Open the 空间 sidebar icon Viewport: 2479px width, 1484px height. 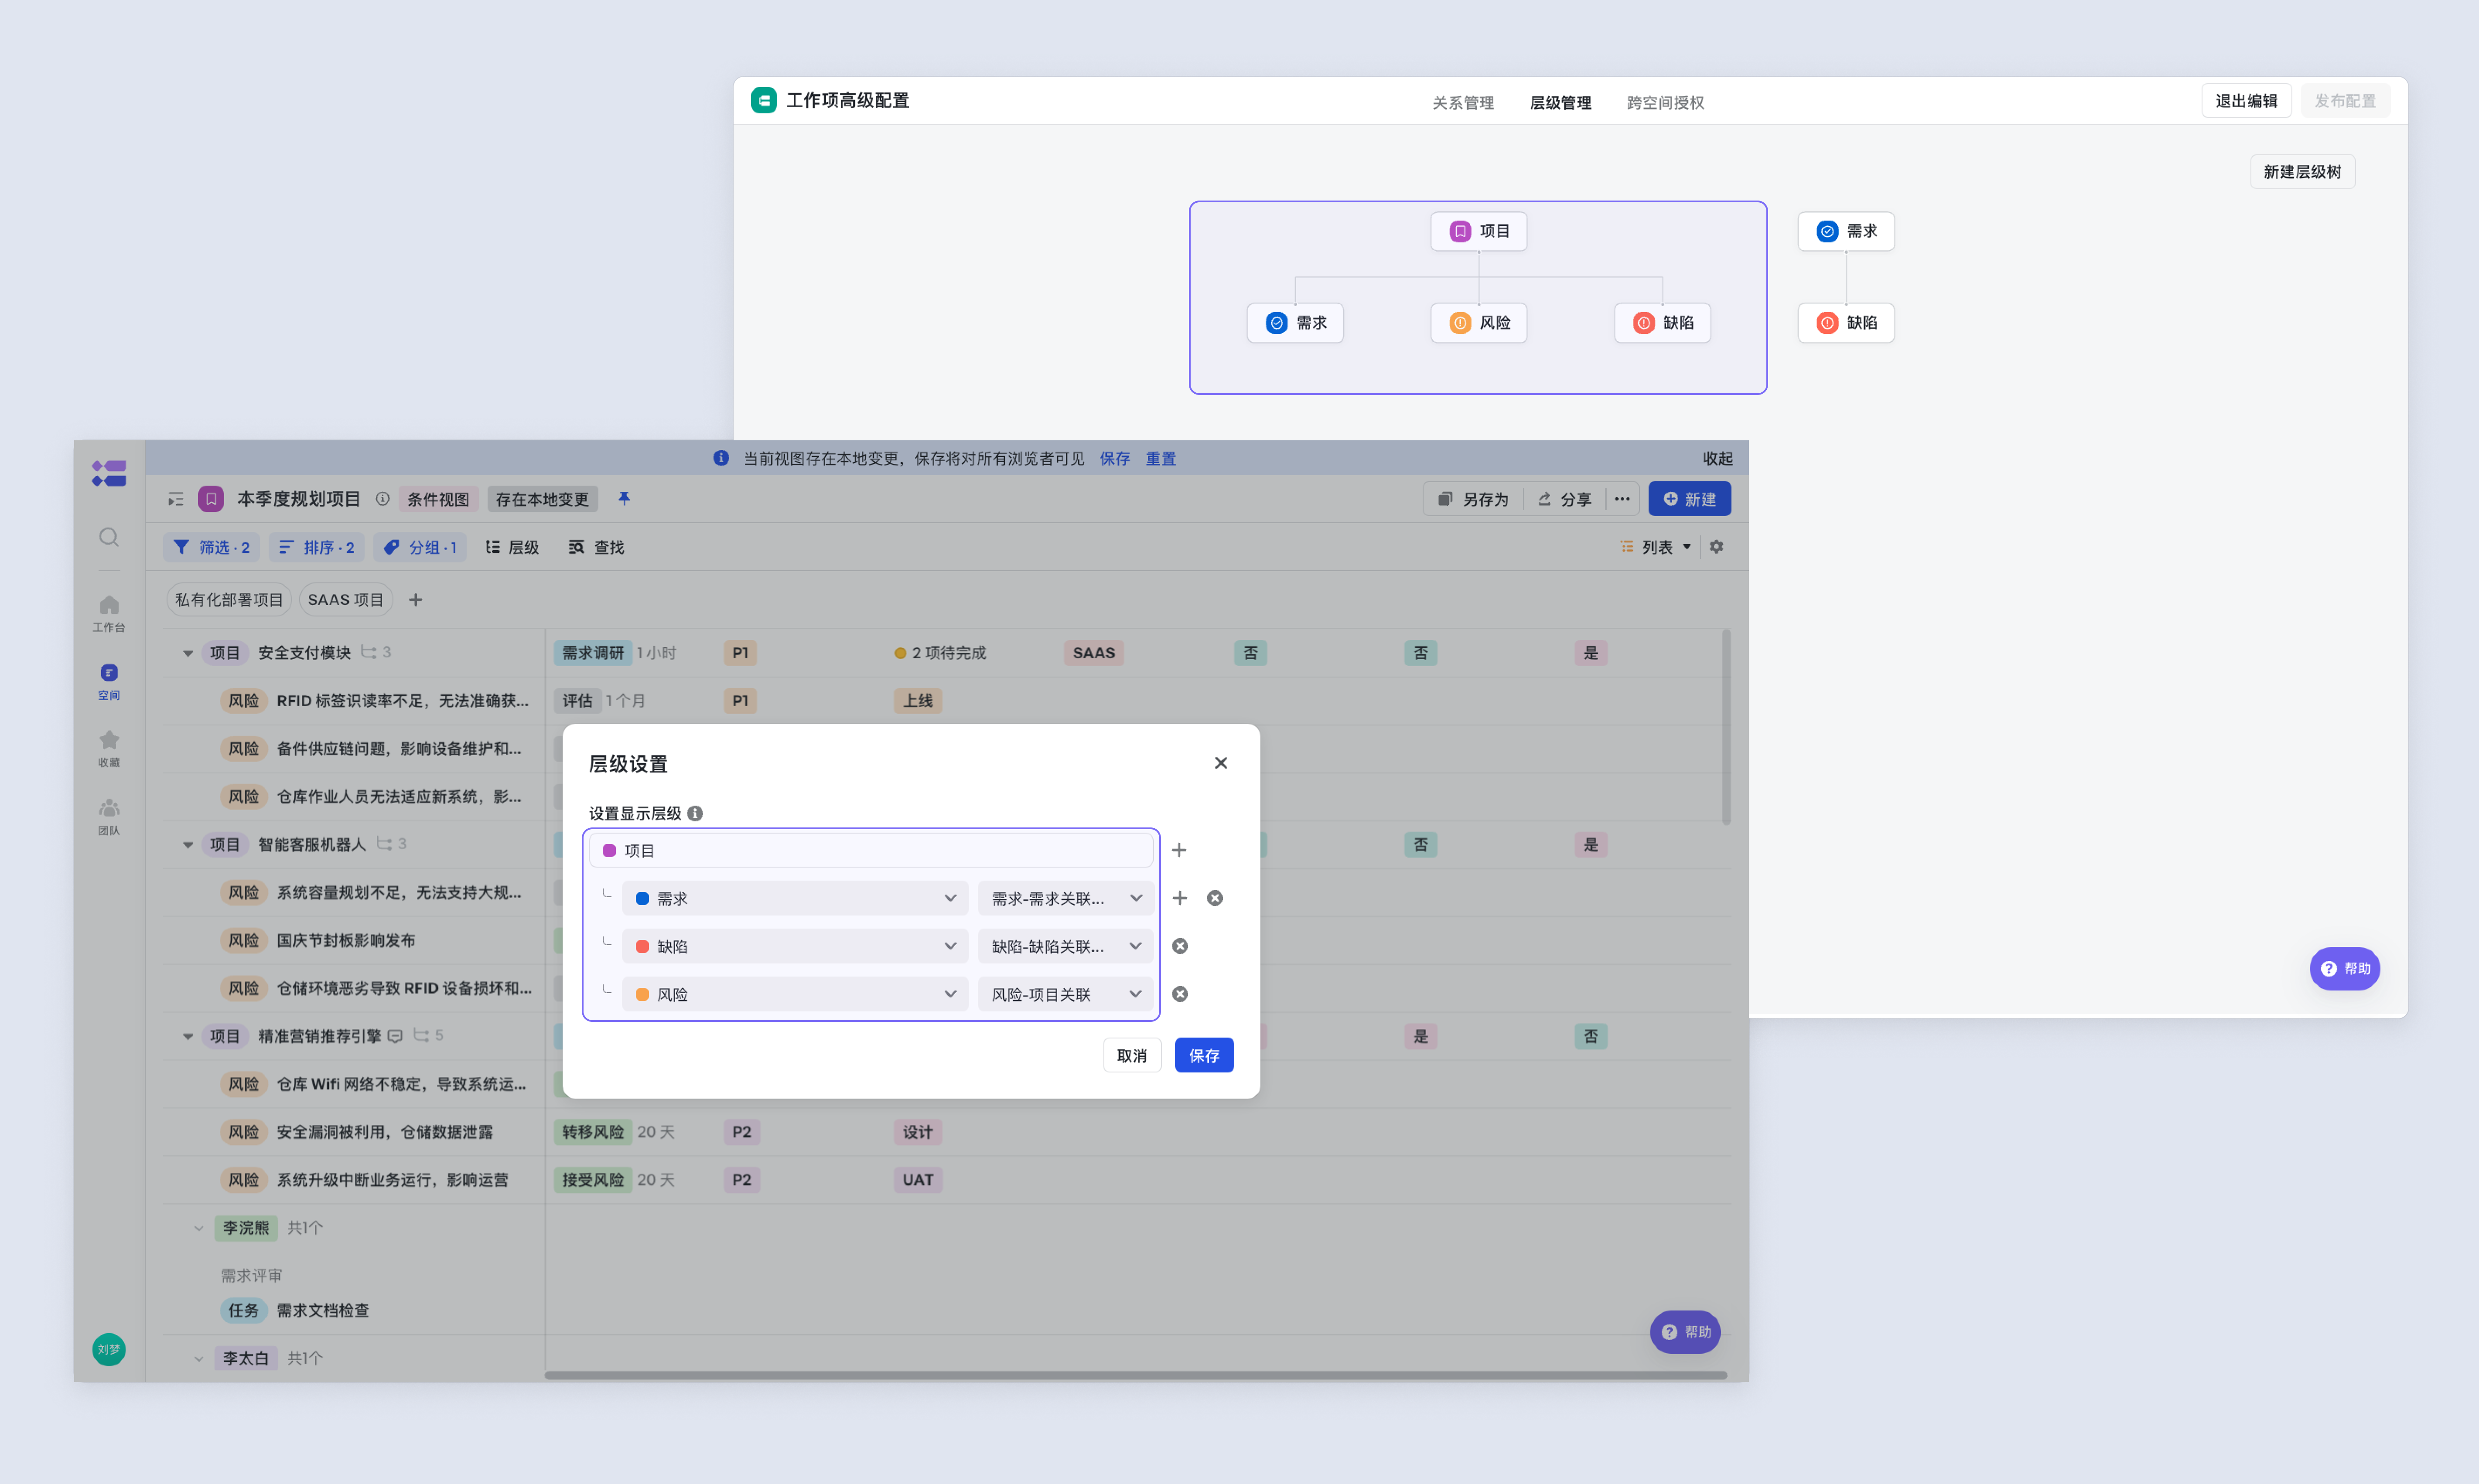[x=109, y=681]
